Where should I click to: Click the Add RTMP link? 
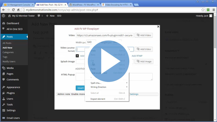click(137, 56)
